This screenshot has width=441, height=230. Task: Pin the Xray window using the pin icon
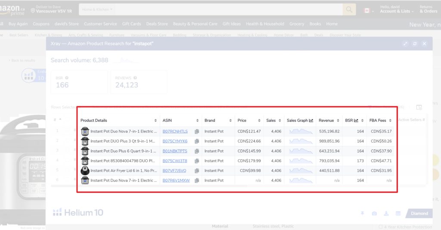click(x=363, y=214)
